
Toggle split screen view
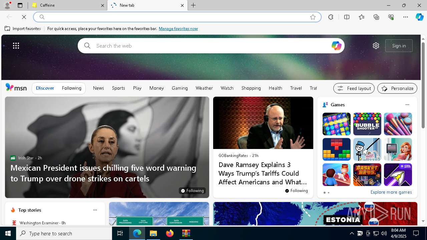[347, 17]
